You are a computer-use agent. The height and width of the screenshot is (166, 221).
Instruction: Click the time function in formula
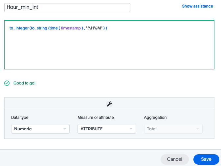click(x=54, y=28)
